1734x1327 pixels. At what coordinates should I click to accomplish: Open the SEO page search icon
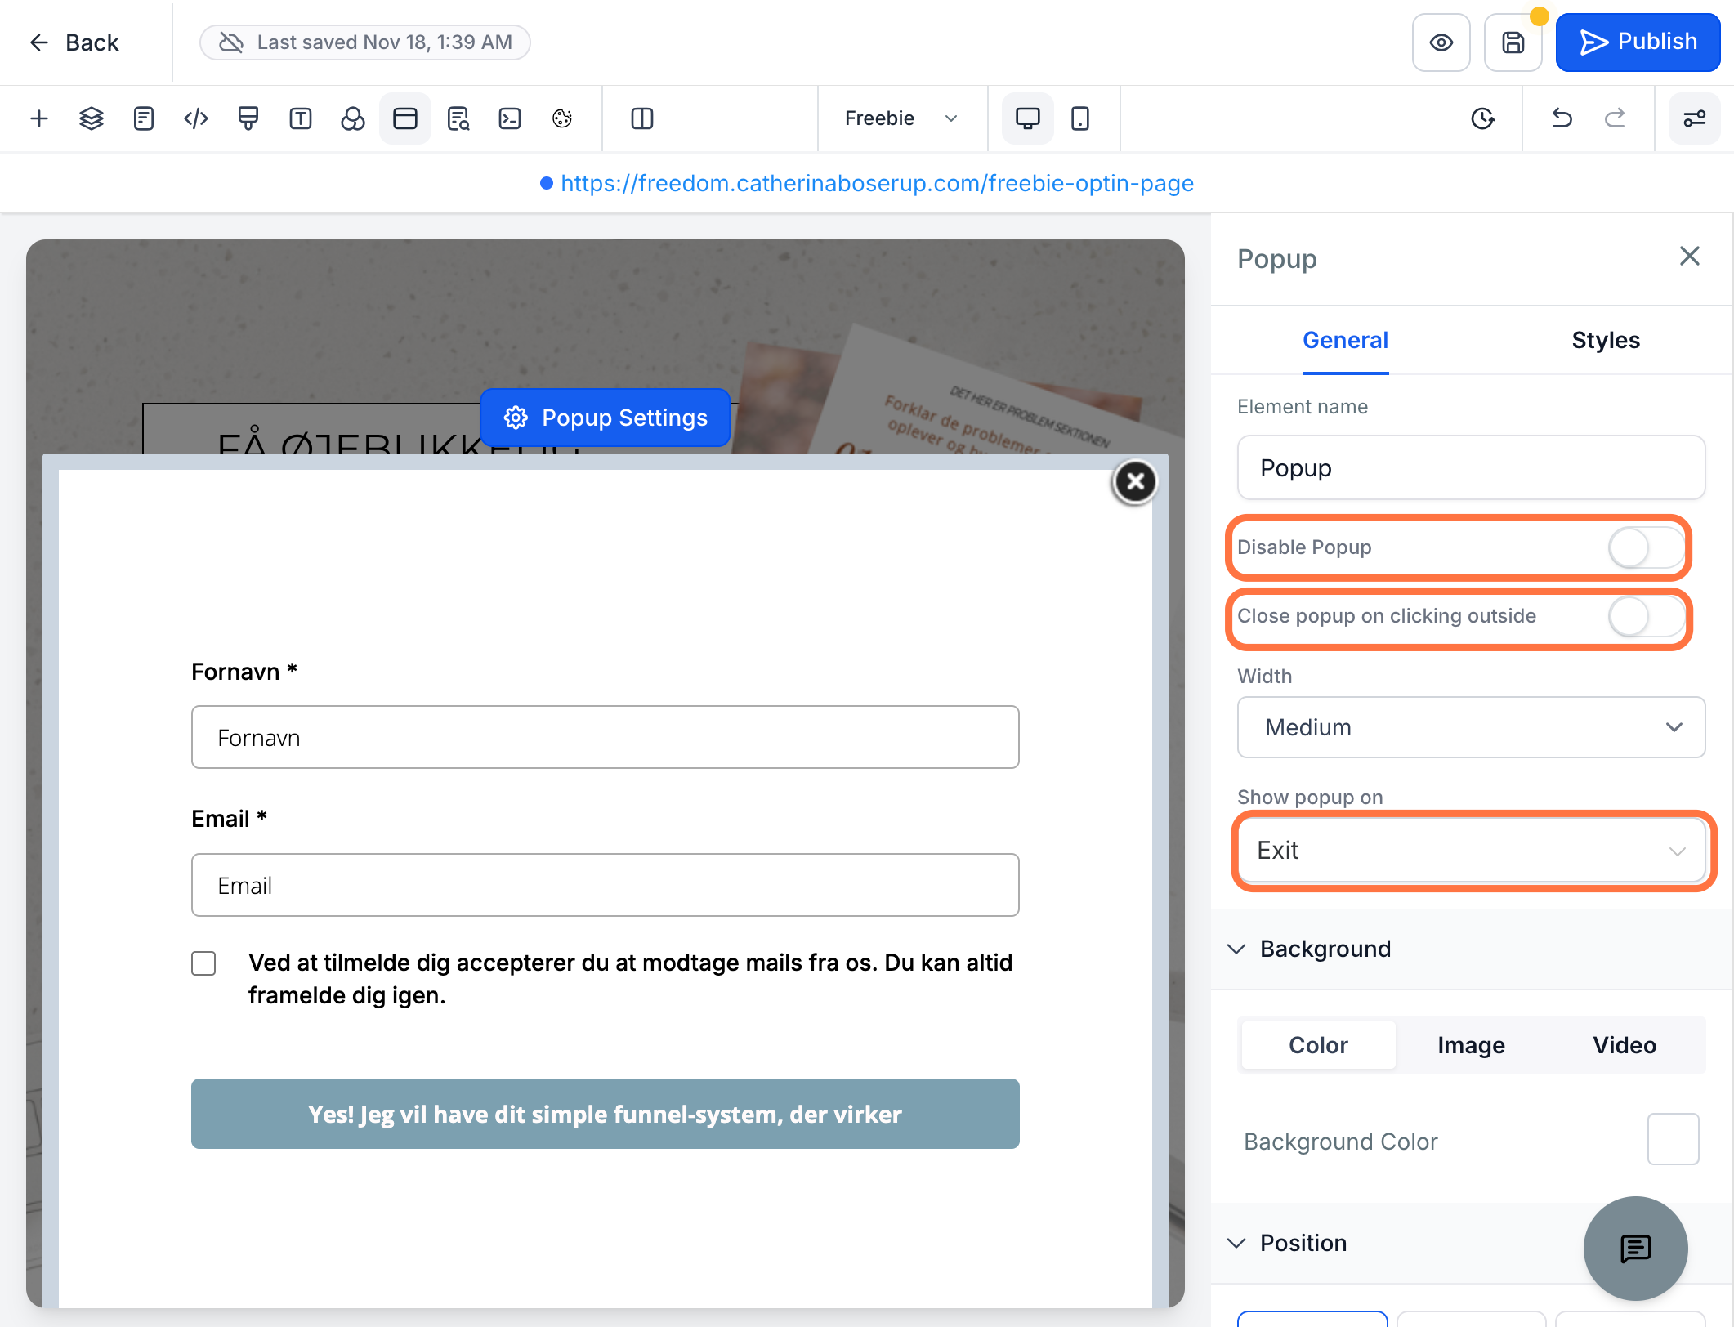pos(458,118)
